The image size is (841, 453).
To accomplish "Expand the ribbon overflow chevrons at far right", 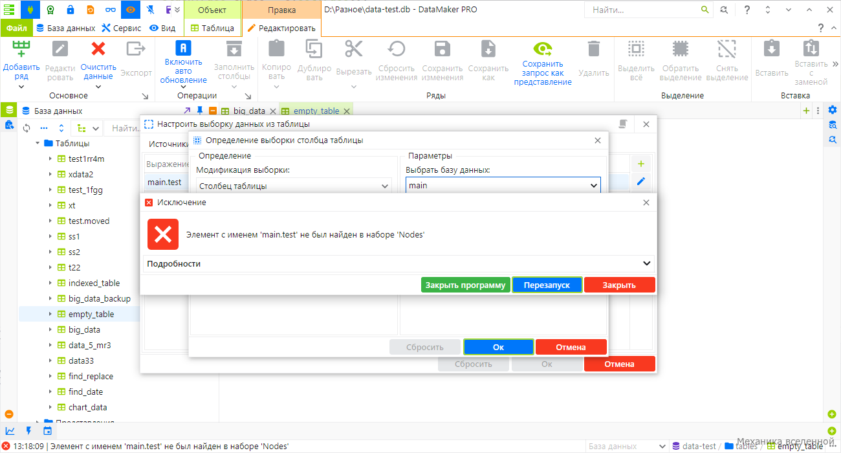I will 835,63.
